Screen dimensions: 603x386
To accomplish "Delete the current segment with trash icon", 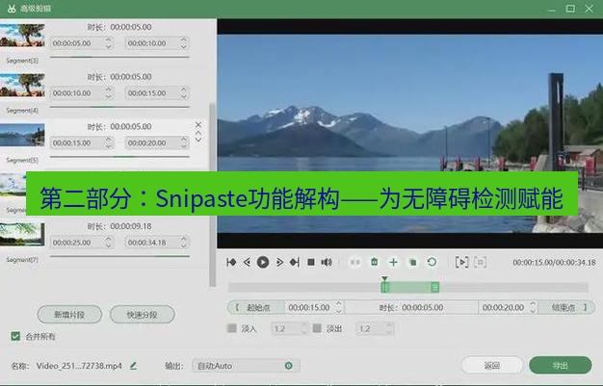I will [374, 262].
